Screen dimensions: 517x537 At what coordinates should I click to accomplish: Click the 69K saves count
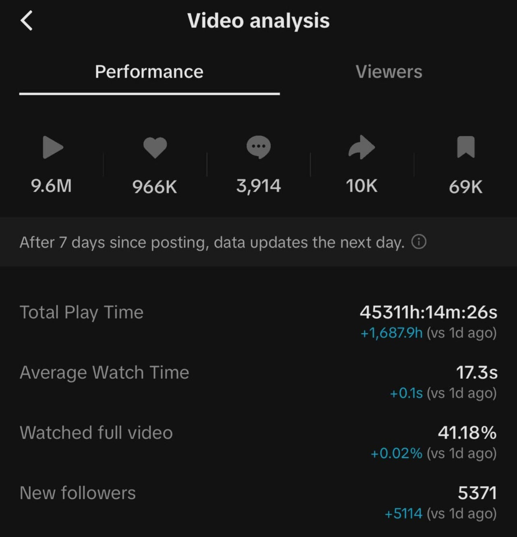click(465, 187)
